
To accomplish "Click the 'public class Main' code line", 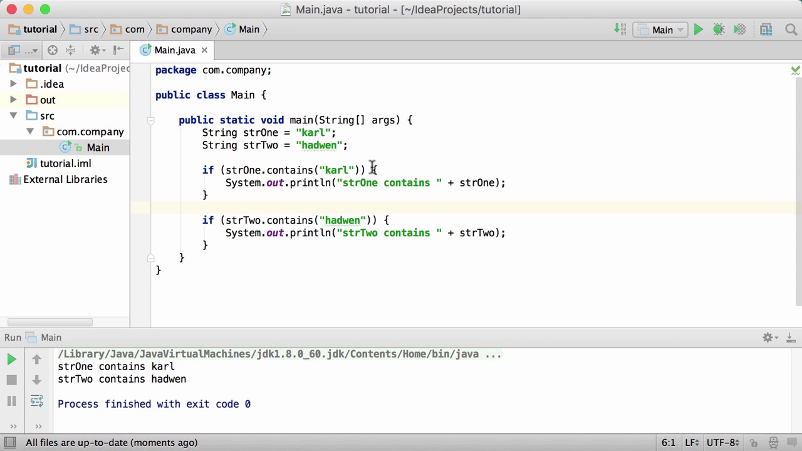I will pos(211,95).
